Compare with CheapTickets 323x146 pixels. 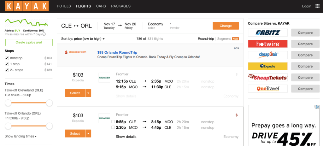(x=305, y=78)
